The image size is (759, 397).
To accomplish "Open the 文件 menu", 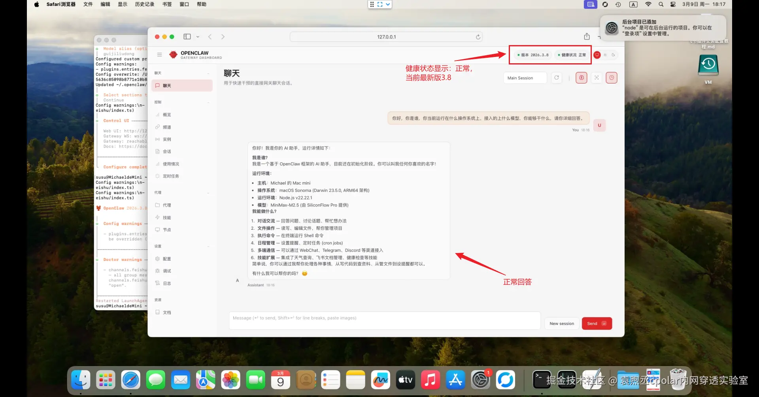I will (88, 4).
